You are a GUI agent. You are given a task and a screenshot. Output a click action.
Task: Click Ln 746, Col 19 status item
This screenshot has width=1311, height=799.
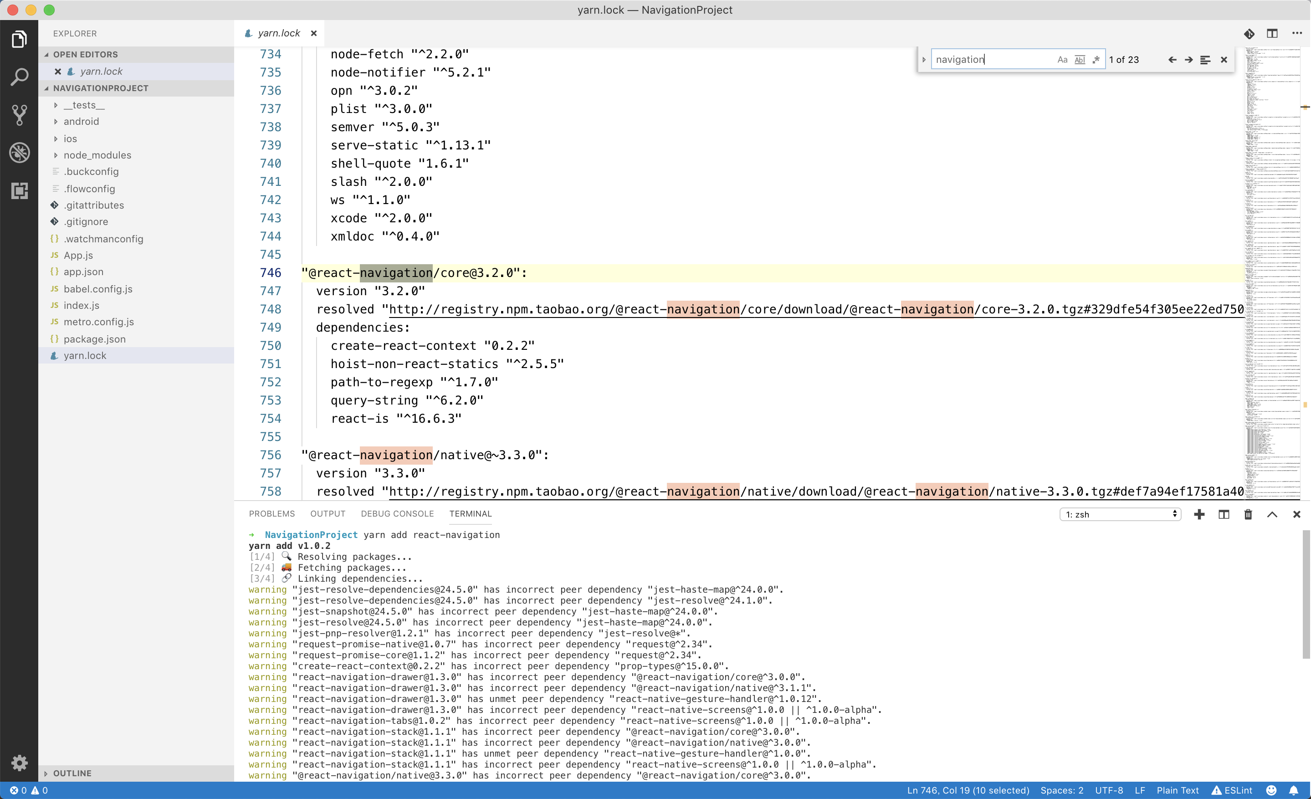pyautogui.click(x=968, y=790)
